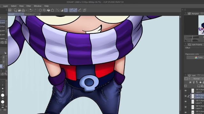Switch to the Layer palette tab
Screen dimensions: 204x114
click(x=192, y=75)
